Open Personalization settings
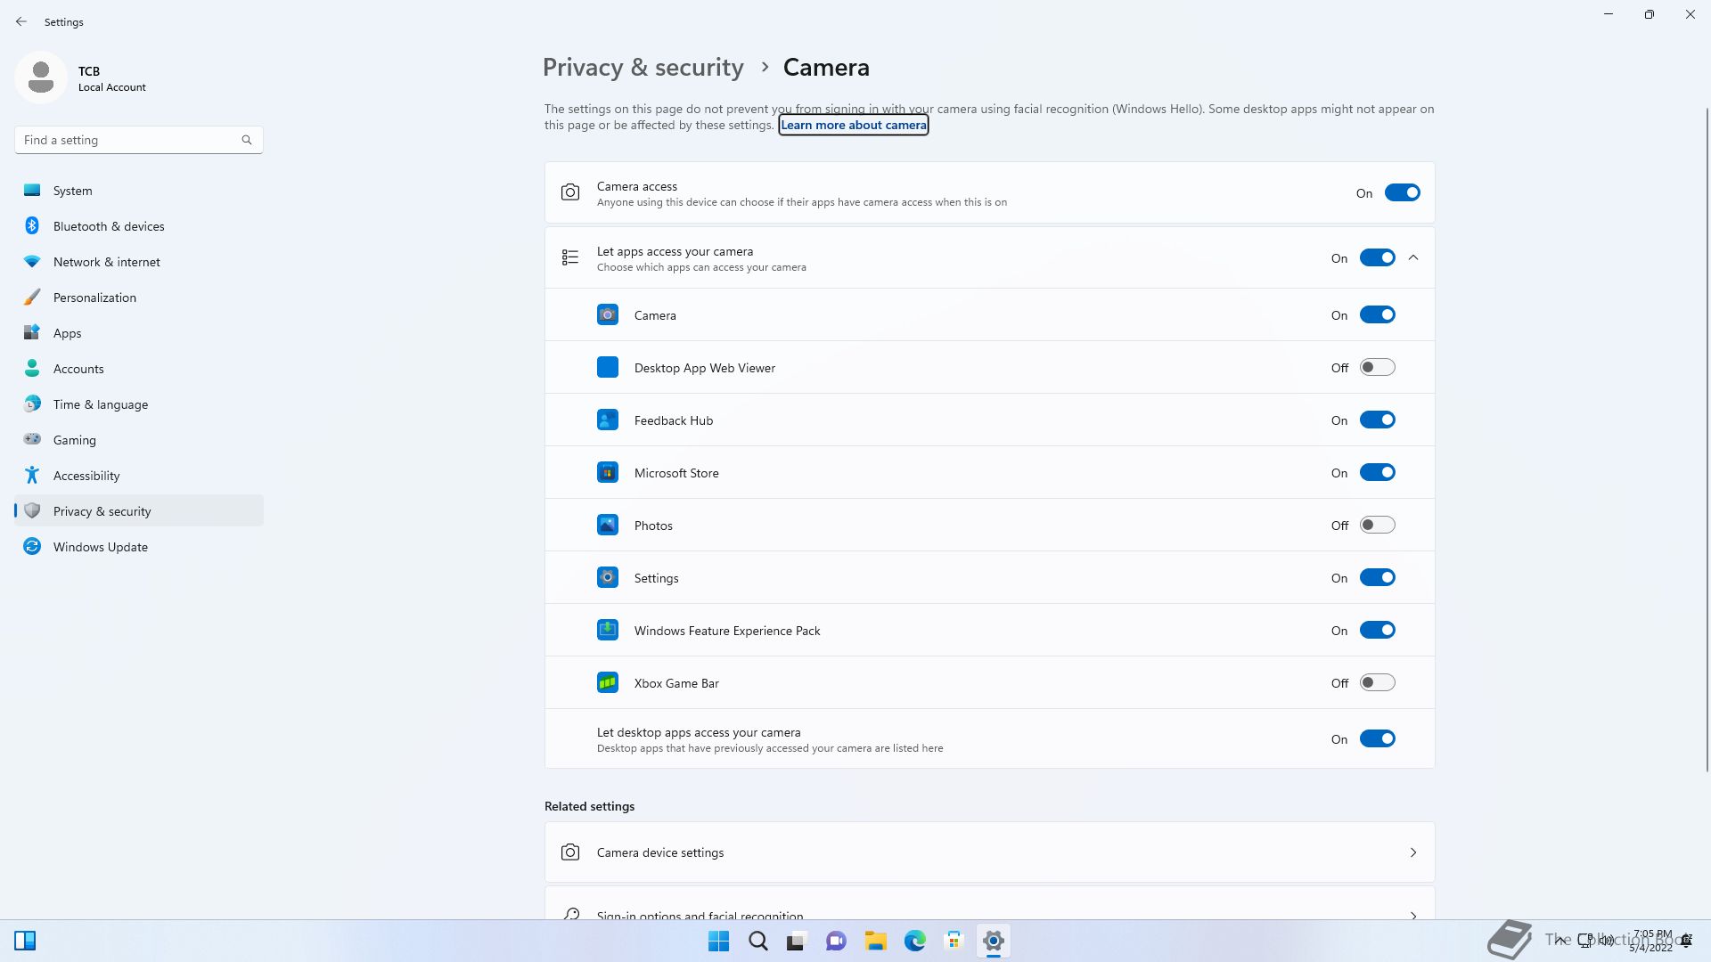 coord(139,298)
